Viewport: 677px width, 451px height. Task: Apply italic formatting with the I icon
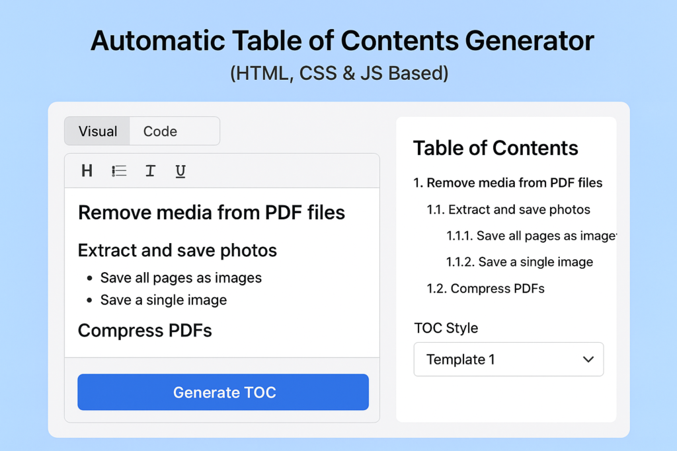click(149, 170)
